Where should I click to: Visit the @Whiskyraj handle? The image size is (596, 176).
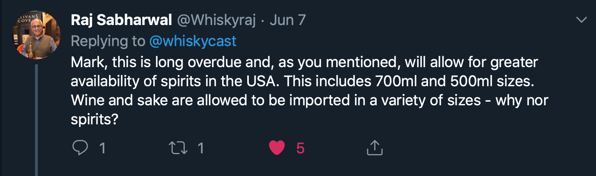pyautogui.click(x=216, y=20)
